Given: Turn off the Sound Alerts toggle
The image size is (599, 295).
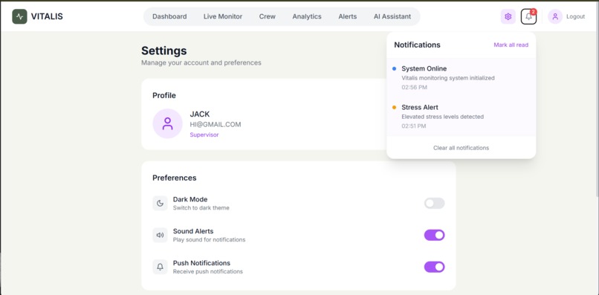Looking at the screenshot, I should click(x=434, y=235).
